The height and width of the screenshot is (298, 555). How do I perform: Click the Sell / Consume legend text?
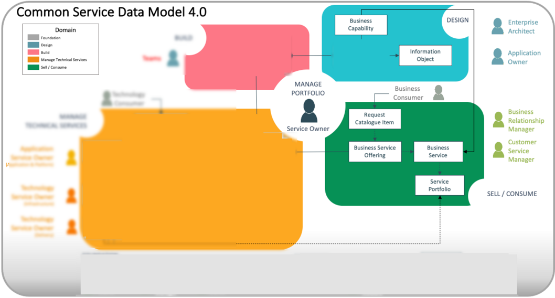click(x=54, y=67)
